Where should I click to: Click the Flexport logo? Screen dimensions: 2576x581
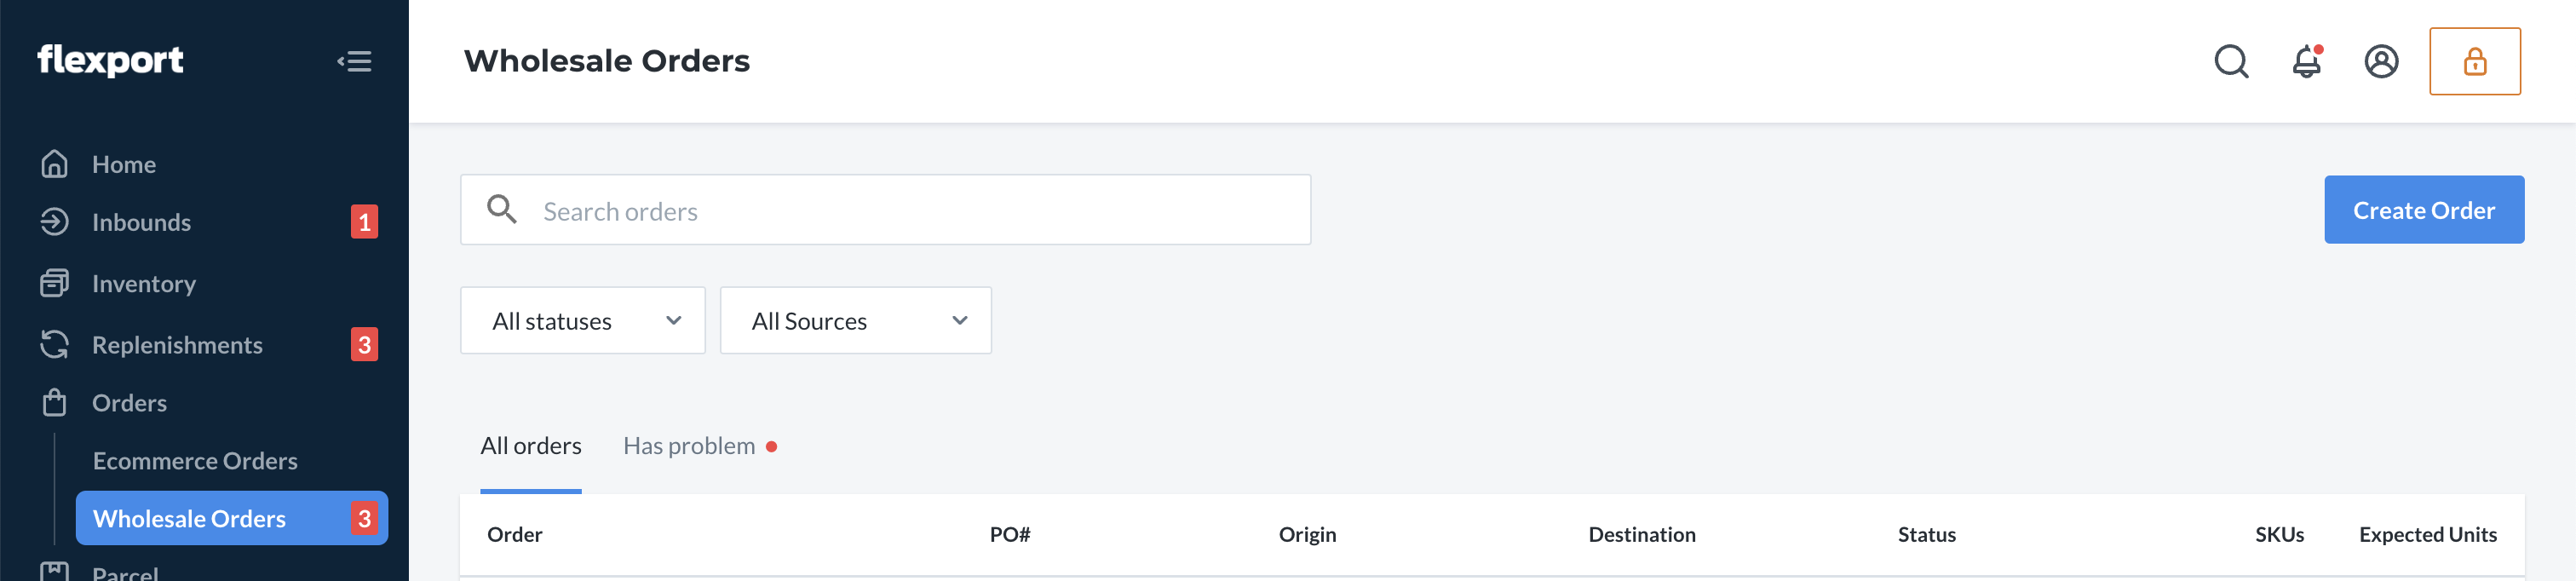tap(111, 60)
